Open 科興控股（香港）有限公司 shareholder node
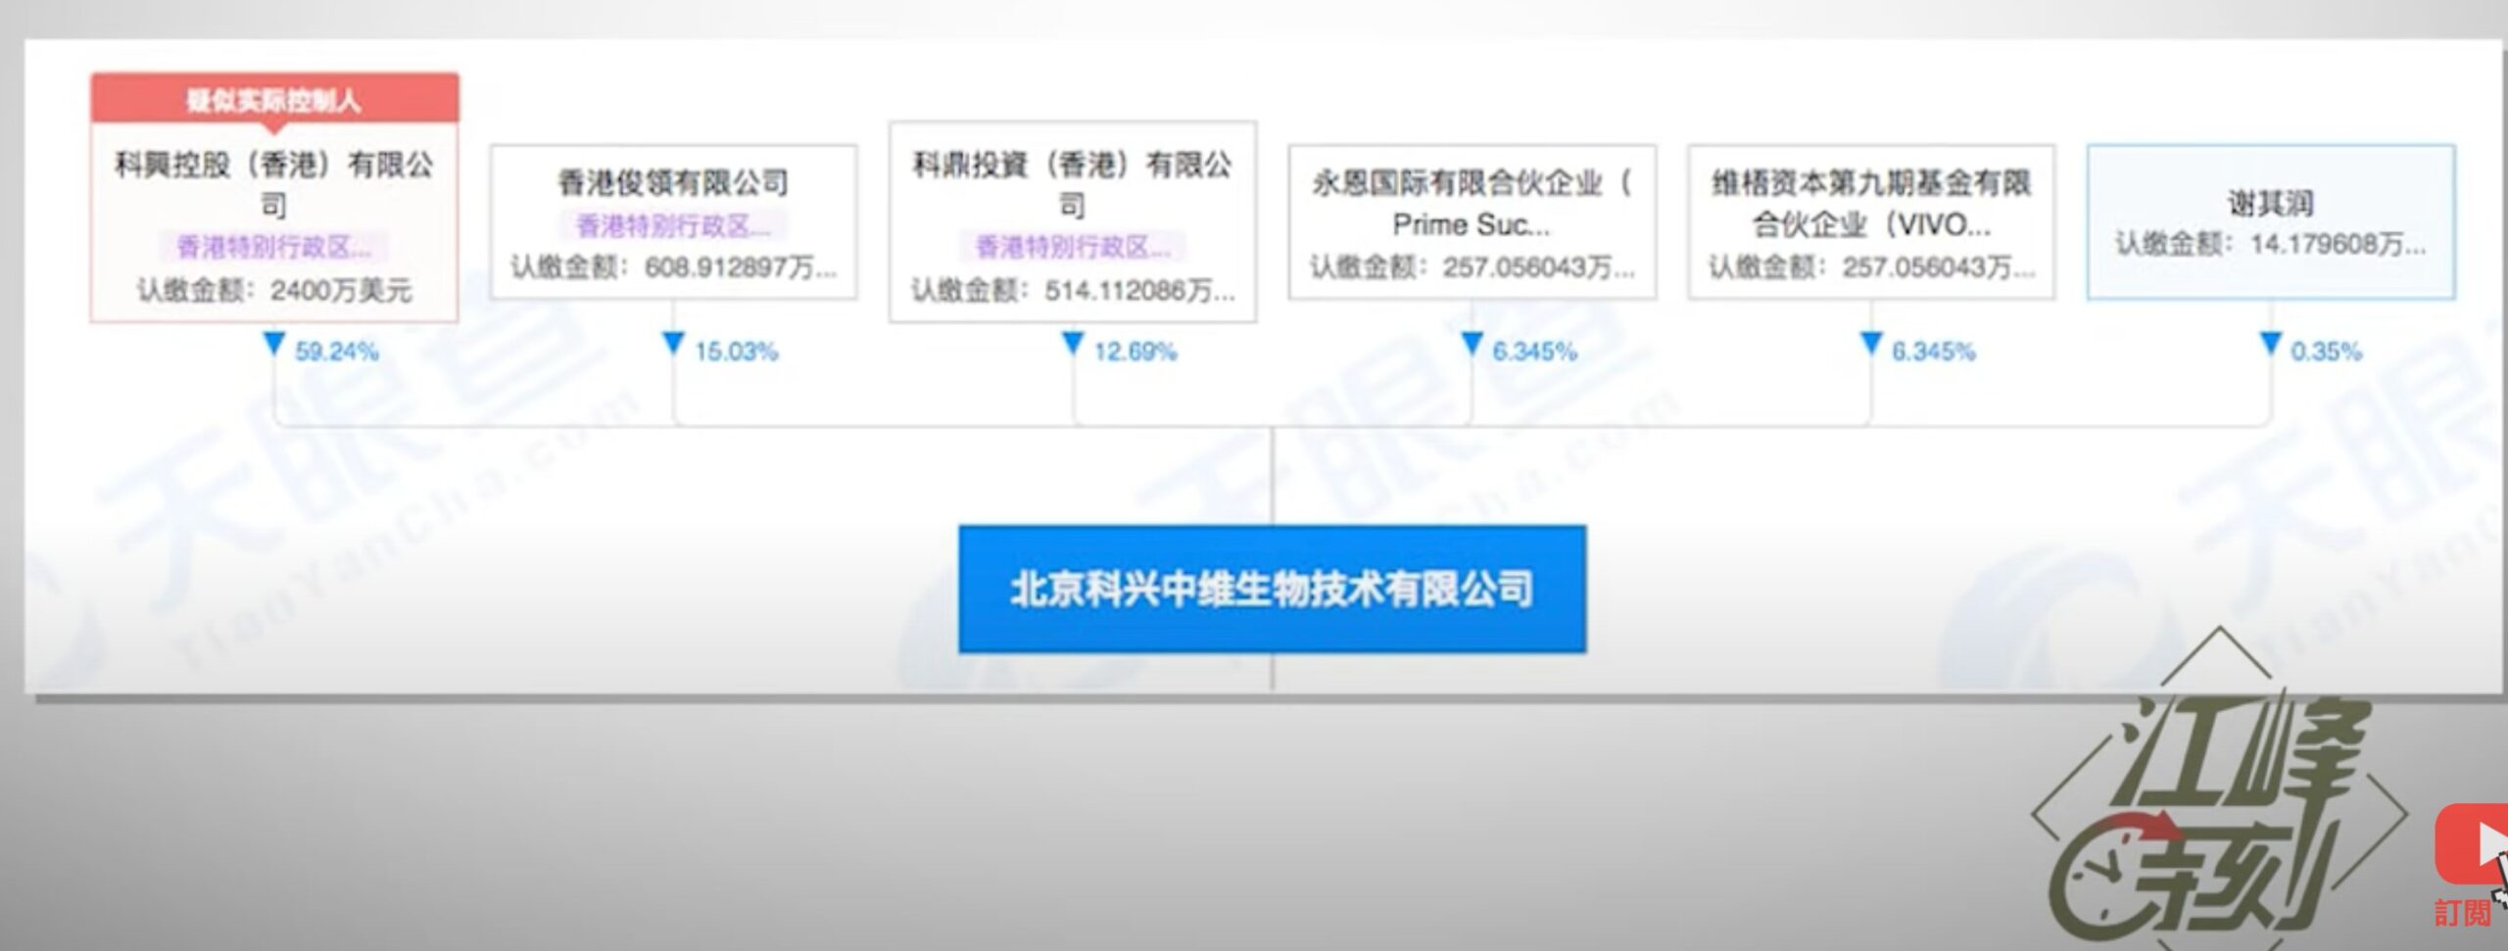The image size is (2508, 951). 274,183
